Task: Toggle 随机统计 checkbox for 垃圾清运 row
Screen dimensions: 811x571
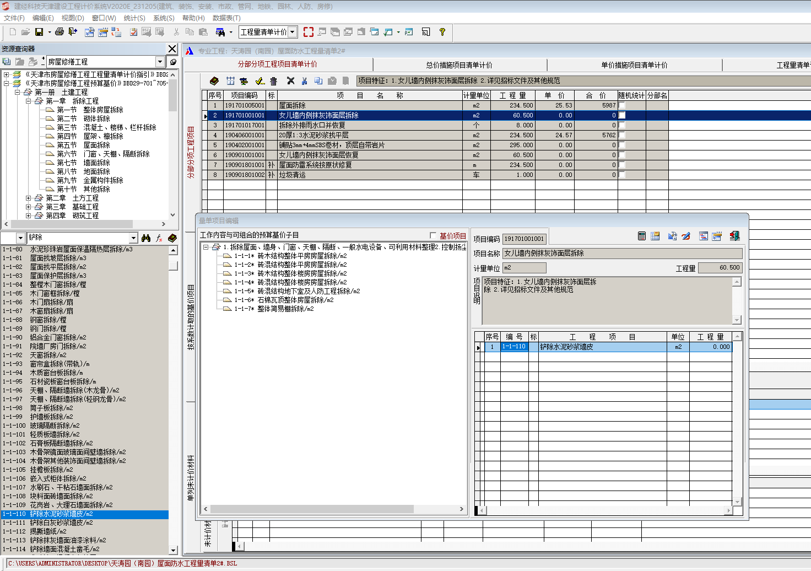Action: [x=622, y=175]
